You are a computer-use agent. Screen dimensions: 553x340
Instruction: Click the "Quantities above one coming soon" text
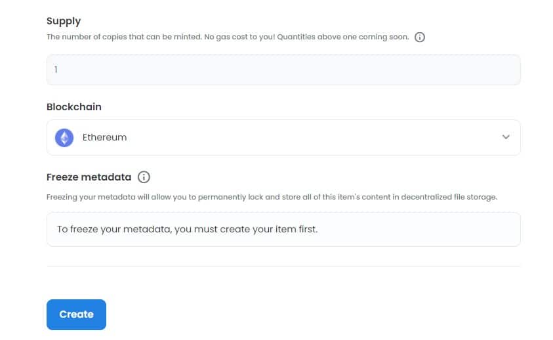(343, 37)
